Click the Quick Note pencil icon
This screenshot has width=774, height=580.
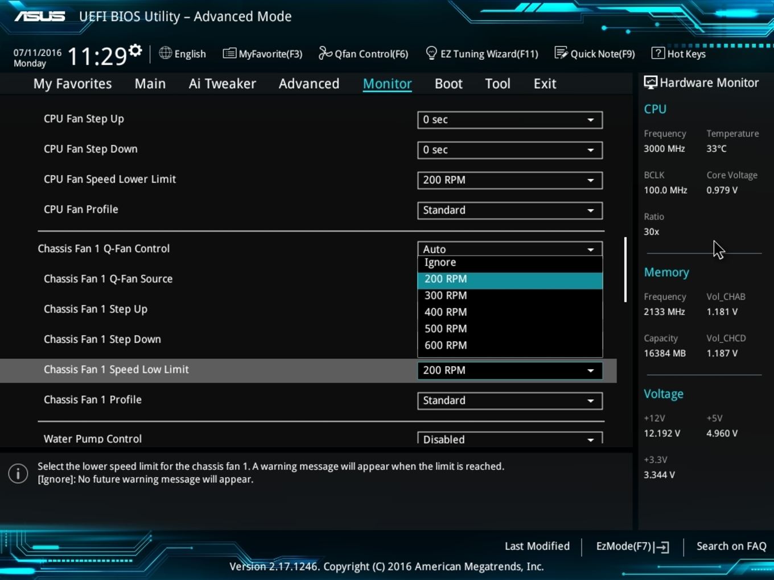(x=561, y=53)
